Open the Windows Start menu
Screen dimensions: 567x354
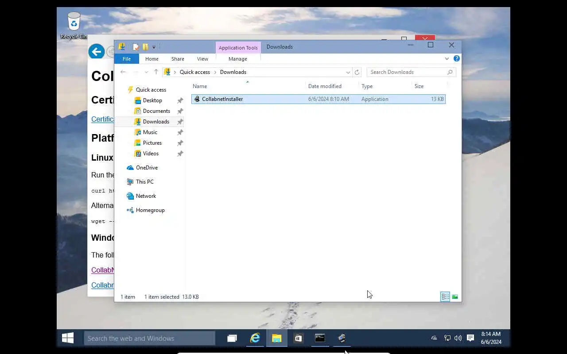tap(68, 339)
